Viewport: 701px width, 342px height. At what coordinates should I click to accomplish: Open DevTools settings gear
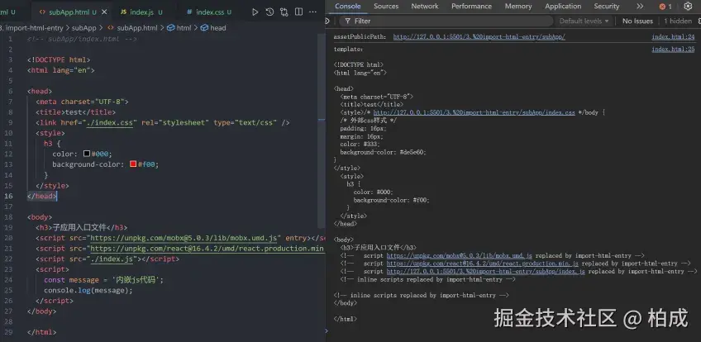[x=688, y=7]
